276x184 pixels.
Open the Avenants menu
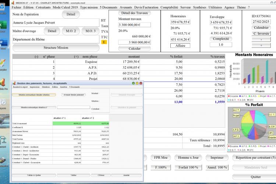pyautogui.click(x=126, y=7)
